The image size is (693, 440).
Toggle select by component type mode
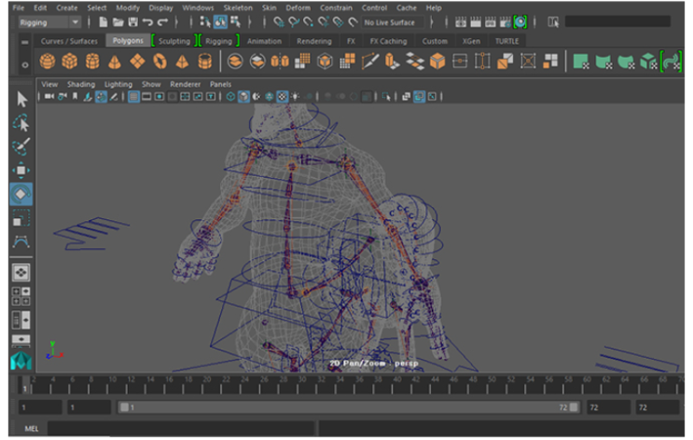pyautogui.click(x=235, y=21)
